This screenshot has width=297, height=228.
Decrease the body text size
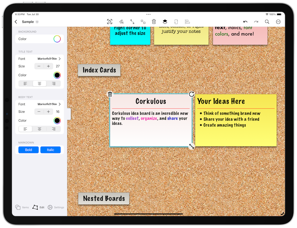pos(39,112)
